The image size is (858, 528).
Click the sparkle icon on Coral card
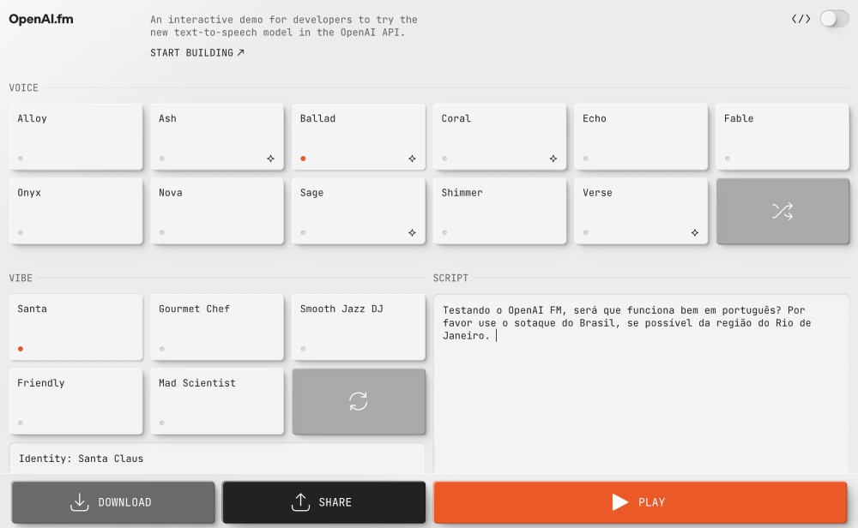(553, 159)
